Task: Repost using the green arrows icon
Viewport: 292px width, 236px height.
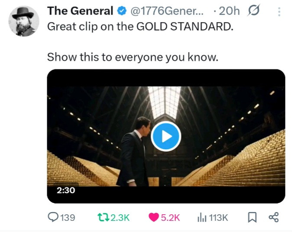Action: pyautogui.click(x=102, y=217)
